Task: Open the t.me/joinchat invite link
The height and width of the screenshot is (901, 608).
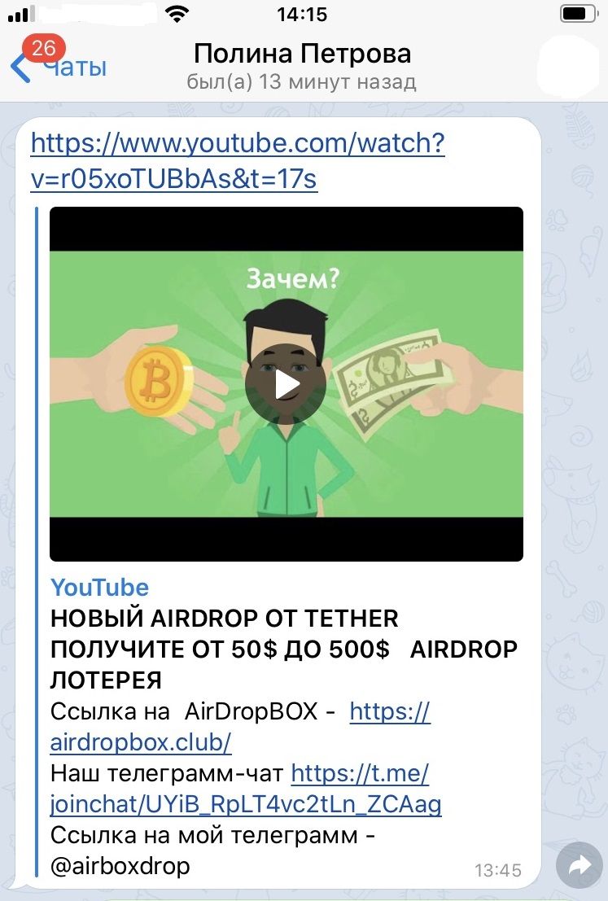Action: (x=246, y=789)
